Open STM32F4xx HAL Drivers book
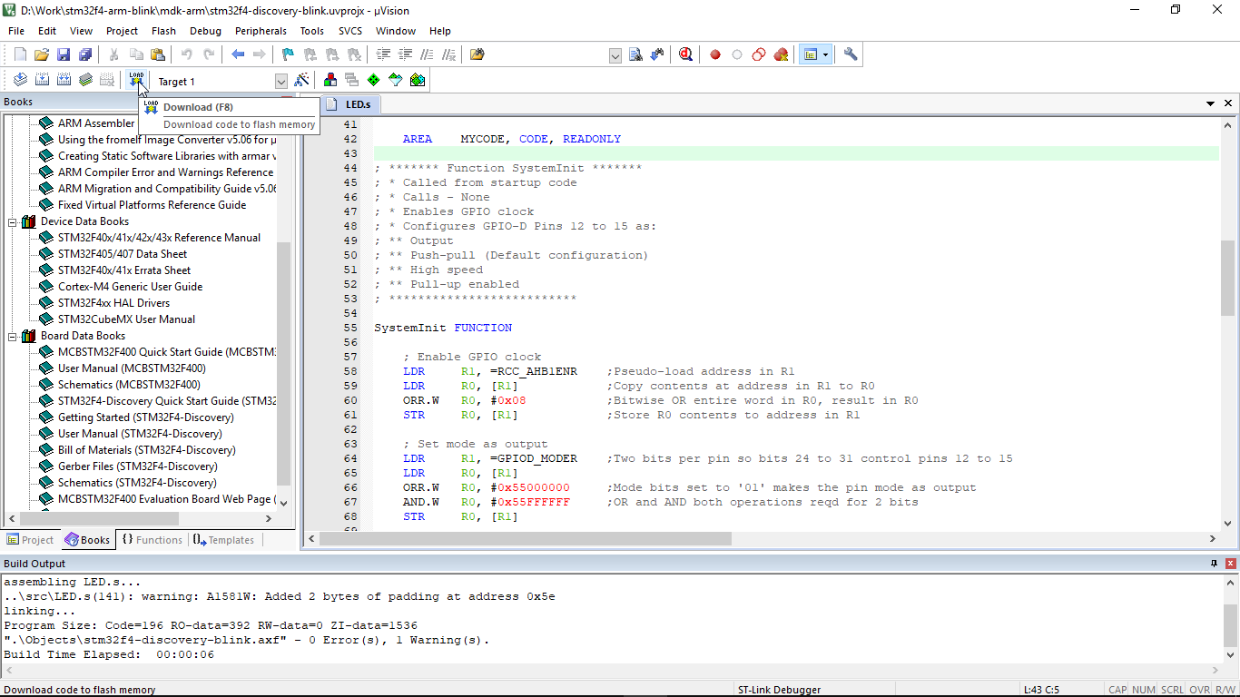Viewport: 1240px width, 697px height. (x=113, y=303)
